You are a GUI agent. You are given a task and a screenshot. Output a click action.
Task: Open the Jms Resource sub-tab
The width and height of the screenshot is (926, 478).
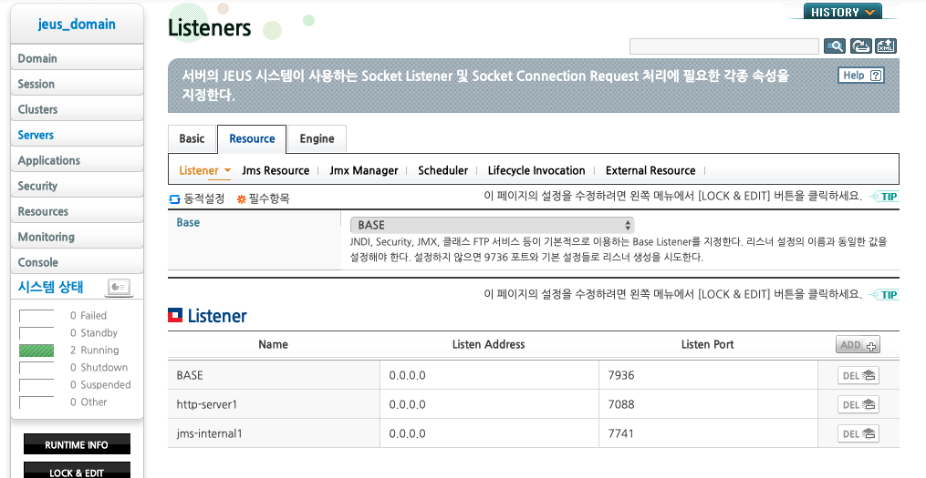276,170
